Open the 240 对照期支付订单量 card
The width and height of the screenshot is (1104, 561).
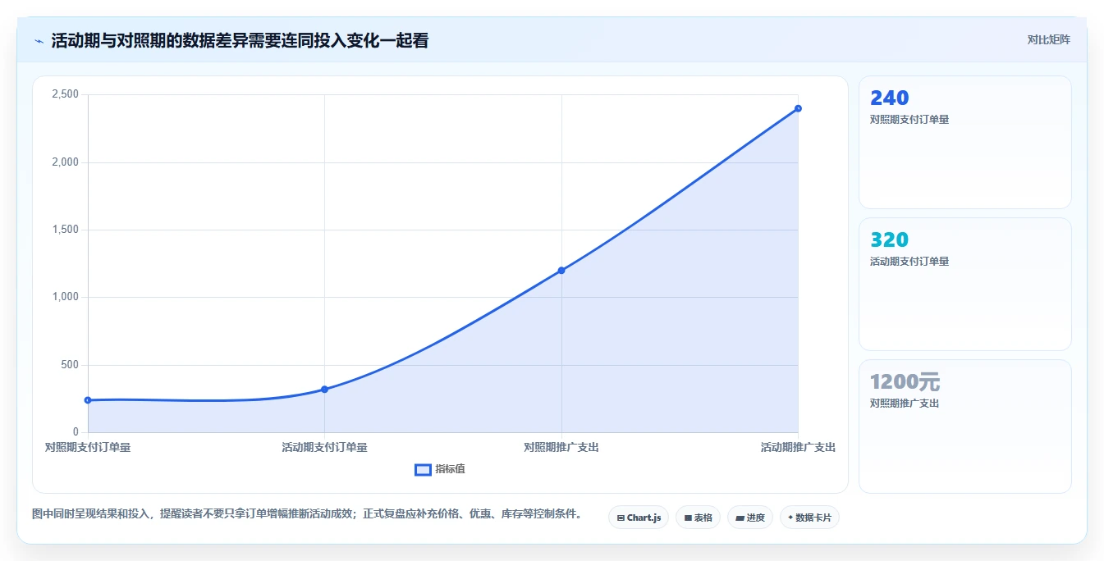pos(965,143)
